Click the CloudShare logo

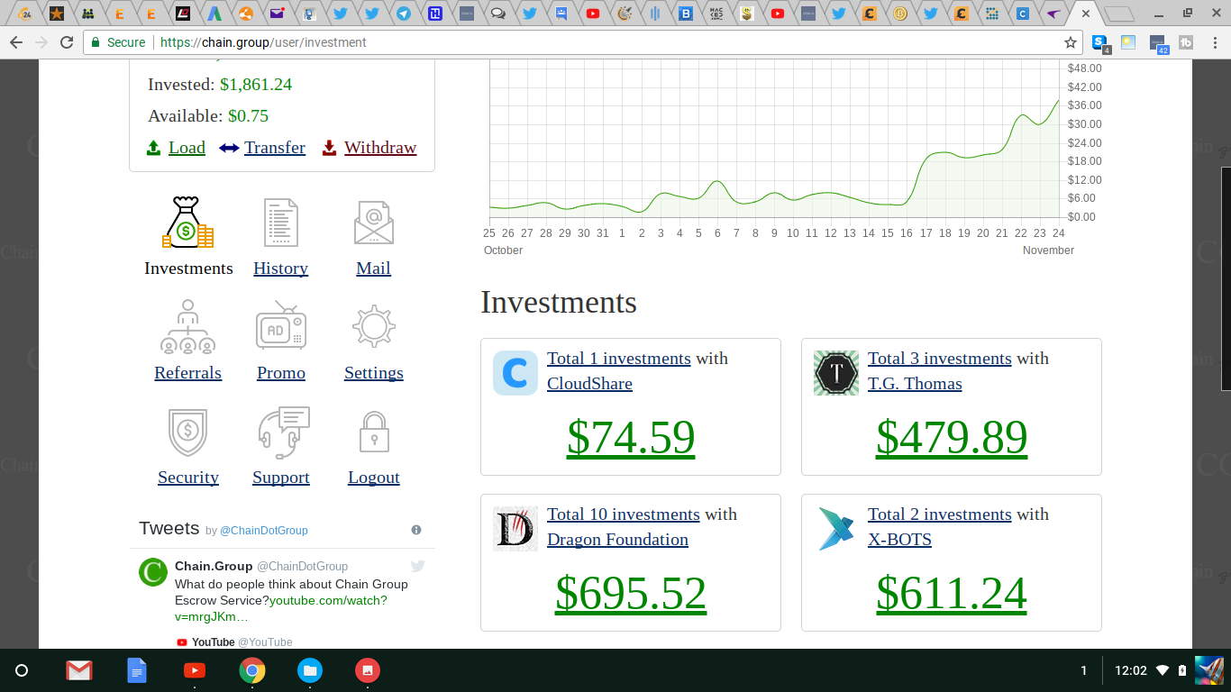[x=515, y=373]
